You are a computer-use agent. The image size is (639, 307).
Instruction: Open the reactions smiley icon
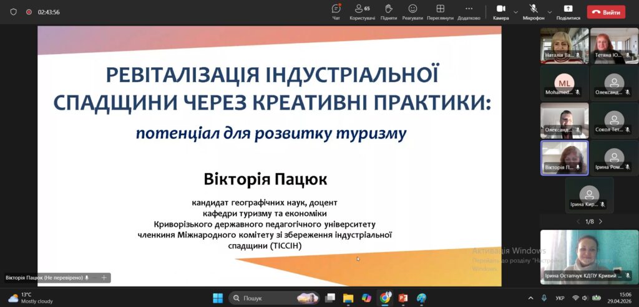[412, 9]
